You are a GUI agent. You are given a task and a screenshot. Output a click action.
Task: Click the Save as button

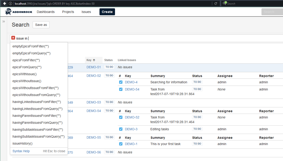[41, 25]
